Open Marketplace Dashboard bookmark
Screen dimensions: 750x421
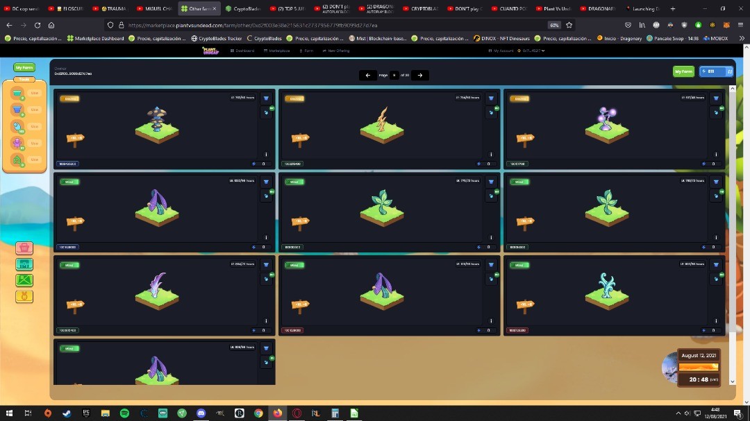pos(95,38)
